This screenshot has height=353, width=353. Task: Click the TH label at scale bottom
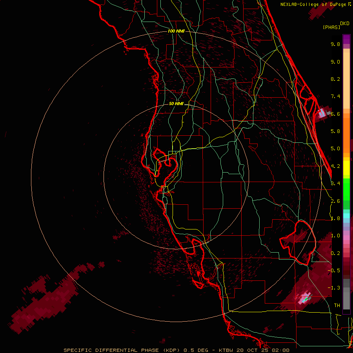tap(337, 306)
